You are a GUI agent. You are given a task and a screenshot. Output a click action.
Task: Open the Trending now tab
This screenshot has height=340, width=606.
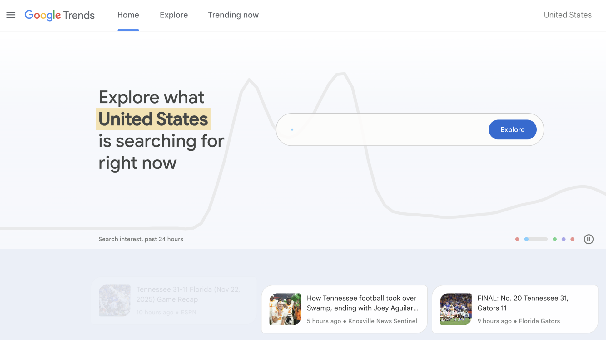coord(233,15)
